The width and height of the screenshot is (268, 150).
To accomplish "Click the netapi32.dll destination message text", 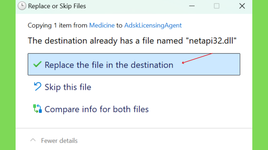I will click(132, 41).
